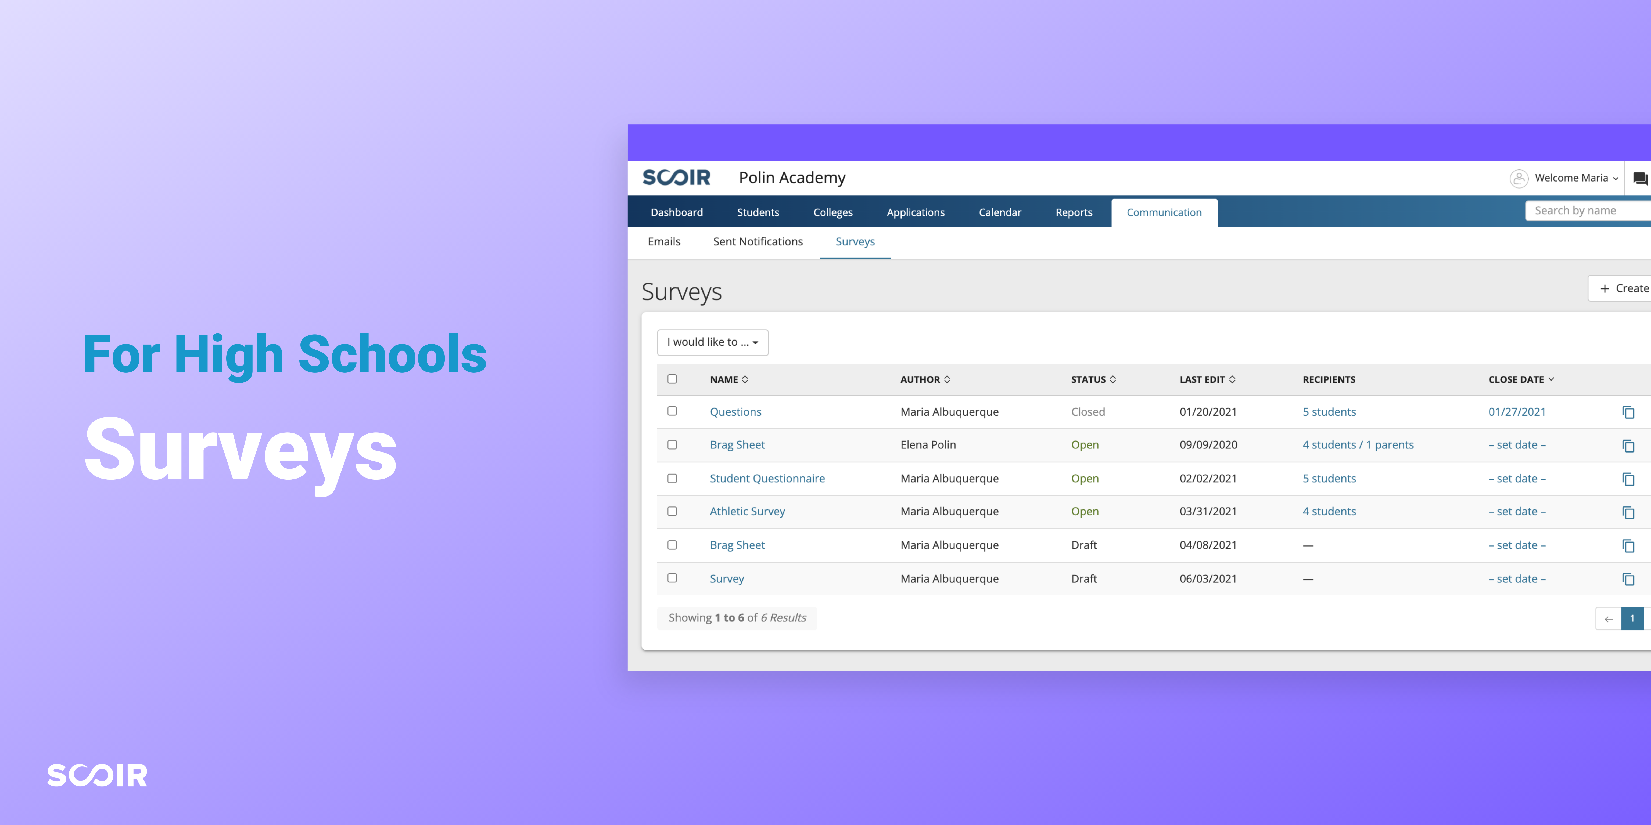The image size is (1651, 825).
Task: Open the Questions survey link
Action: tap(735, 412)
